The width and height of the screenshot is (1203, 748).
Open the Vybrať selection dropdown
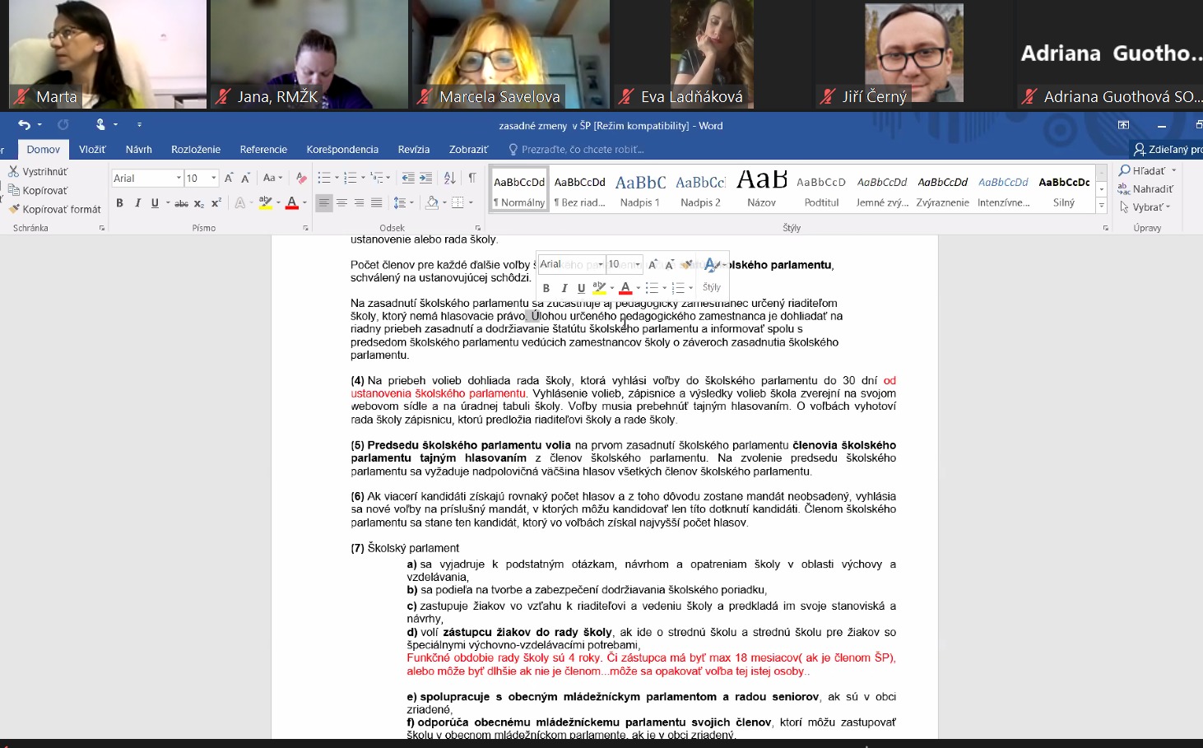[x=1145, y=207]
